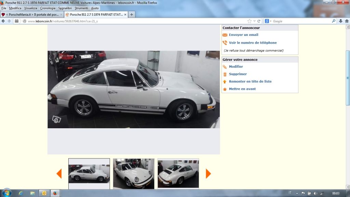The image size is (350, 197).
Task: Click the Contacter l'annonceur heading
Action: coord(241,28)
